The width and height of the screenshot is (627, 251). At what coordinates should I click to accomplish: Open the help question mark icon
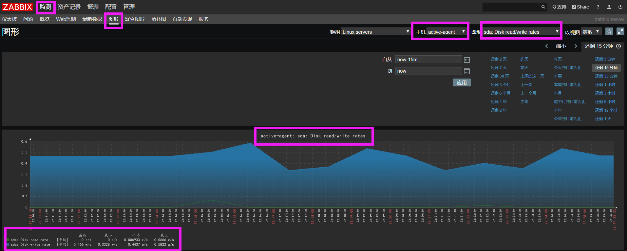point(598,7)
